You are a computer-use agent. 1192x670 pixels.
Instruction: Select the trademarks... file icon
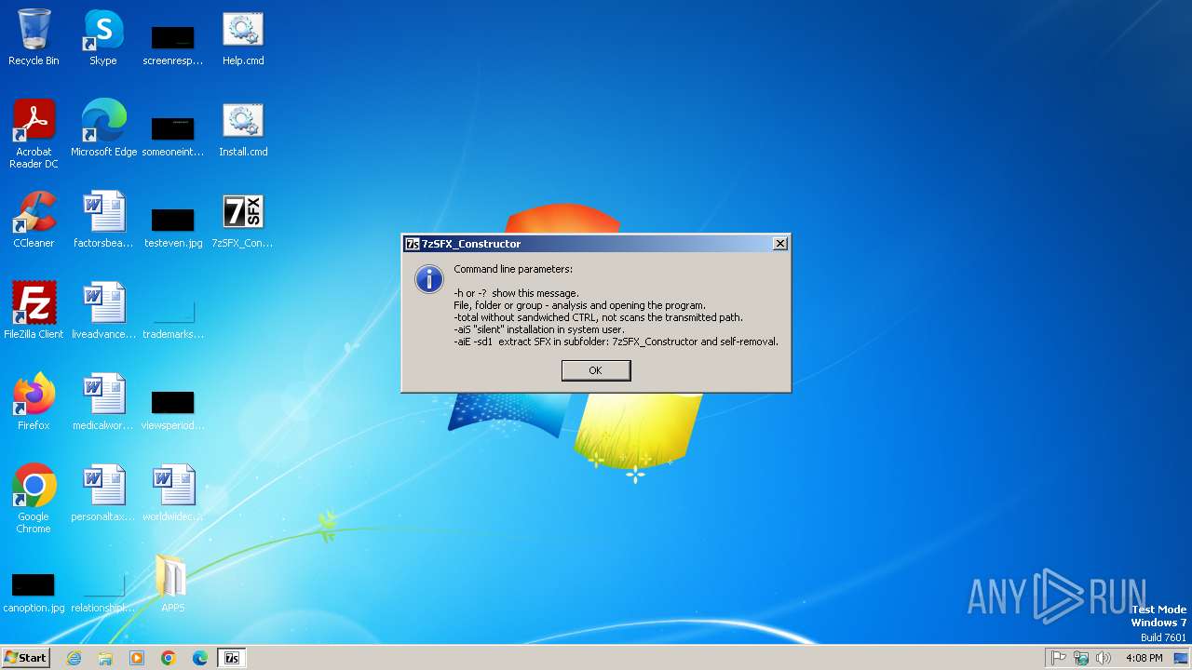coord(173,317)
